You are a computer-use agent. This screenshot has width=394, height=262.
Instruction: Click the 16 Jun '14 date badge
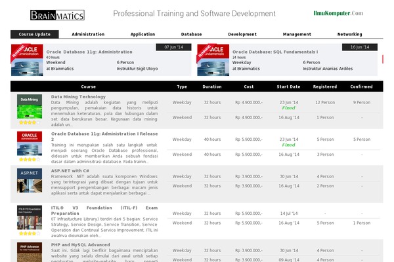coord(360,47)
